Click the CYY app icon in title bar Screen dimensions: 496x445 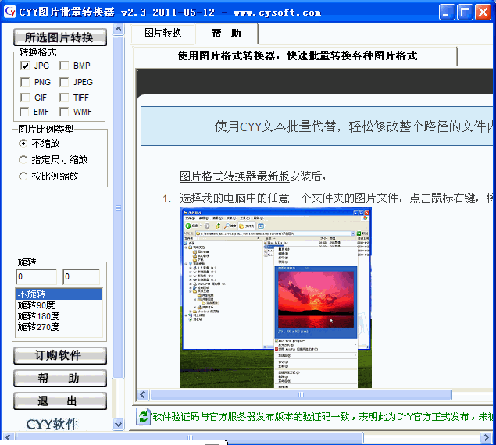point(10,12)
